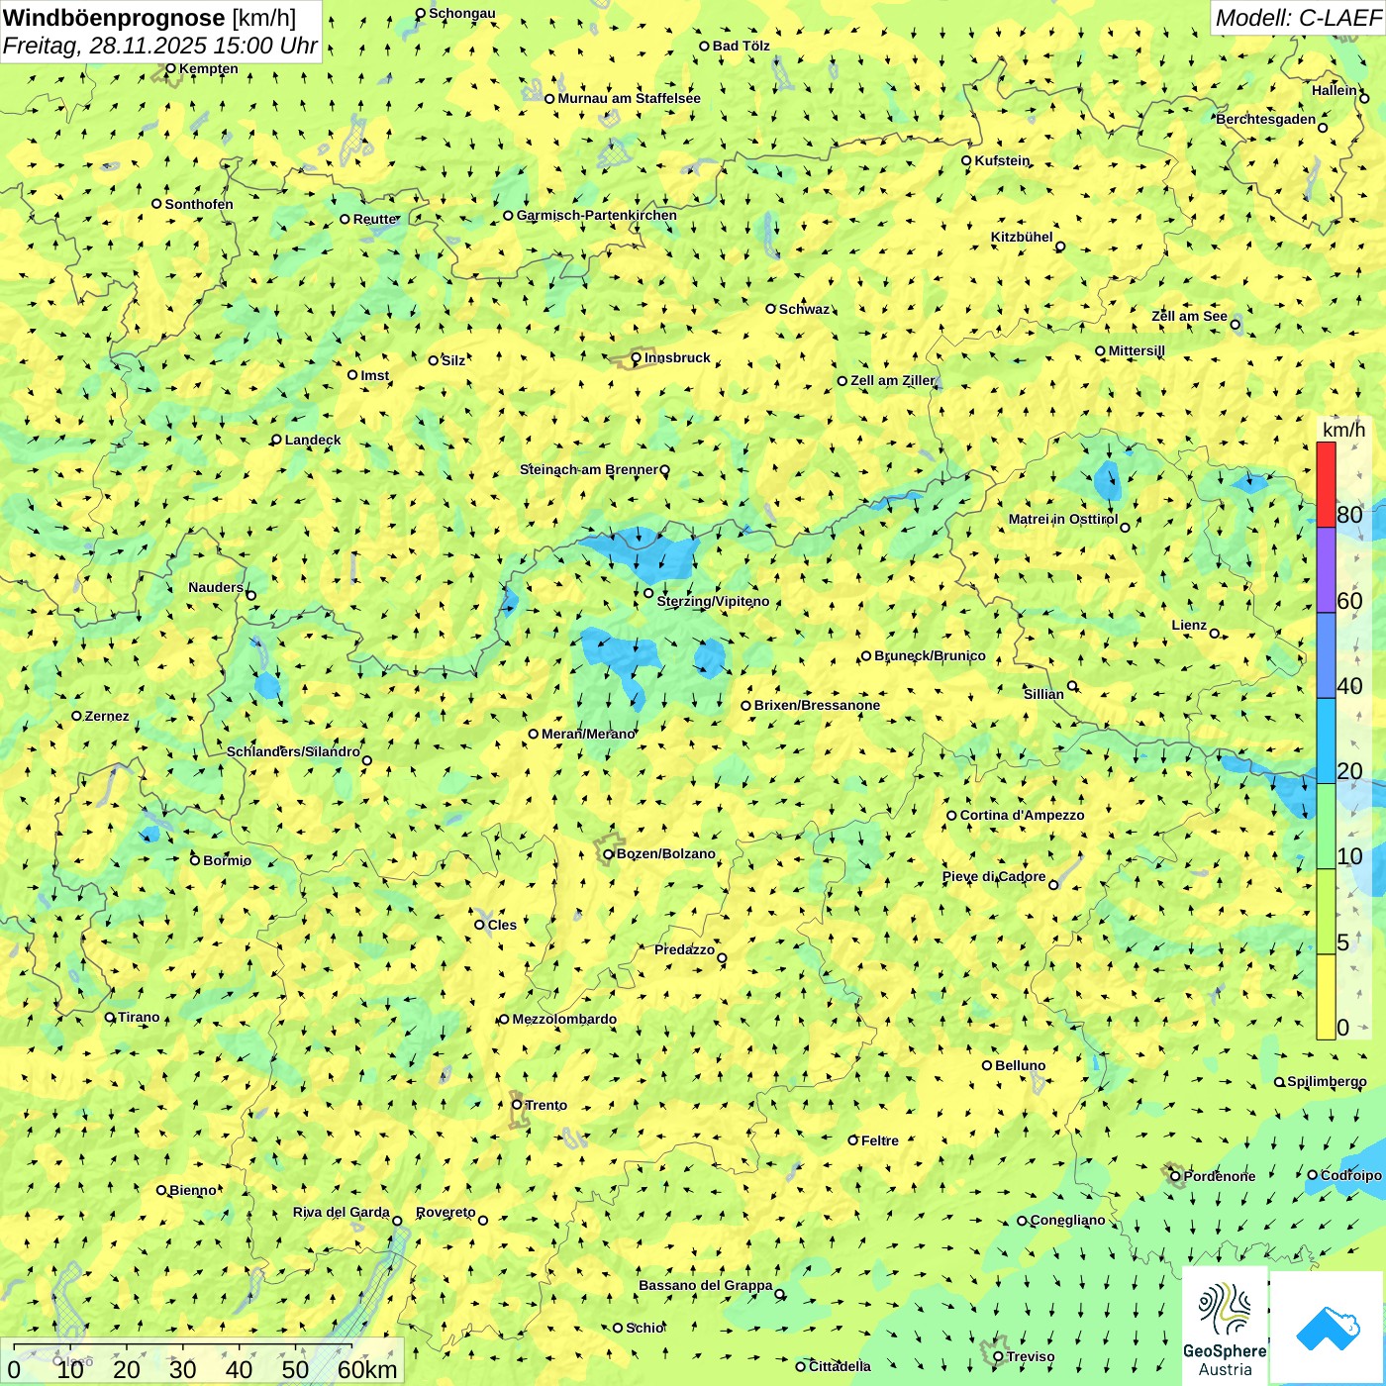Click the Murnau am Staffelsee label
Screen dimensions: 1386x1386
[629, 98]
